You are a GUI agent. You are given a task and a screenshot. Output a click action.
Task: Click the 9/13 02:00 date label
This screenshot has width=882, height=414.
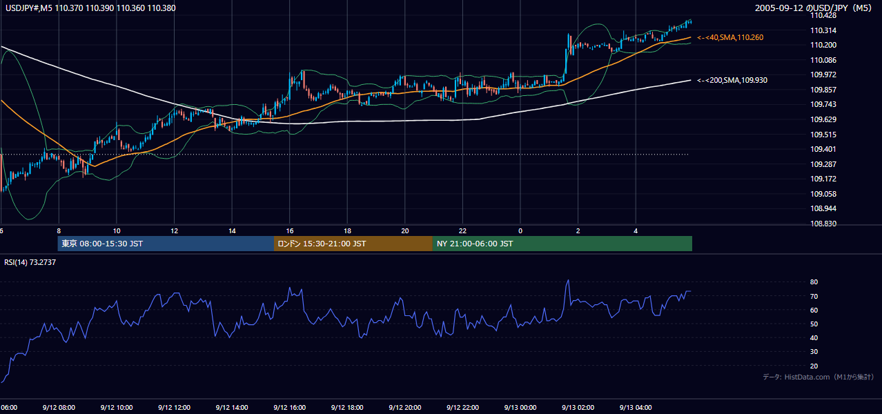pos(578,408)
